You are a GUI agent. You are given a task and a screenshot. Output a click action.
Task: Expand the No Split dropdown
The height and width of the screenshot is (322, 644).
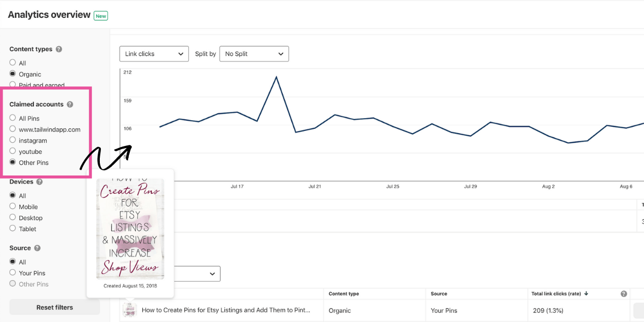pos(254,54)
